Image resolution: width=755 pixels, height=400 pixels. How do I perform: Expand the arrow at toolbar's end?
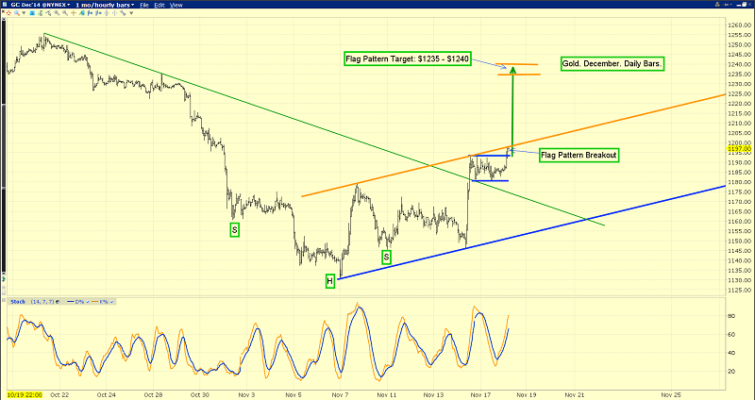[131, 13]
